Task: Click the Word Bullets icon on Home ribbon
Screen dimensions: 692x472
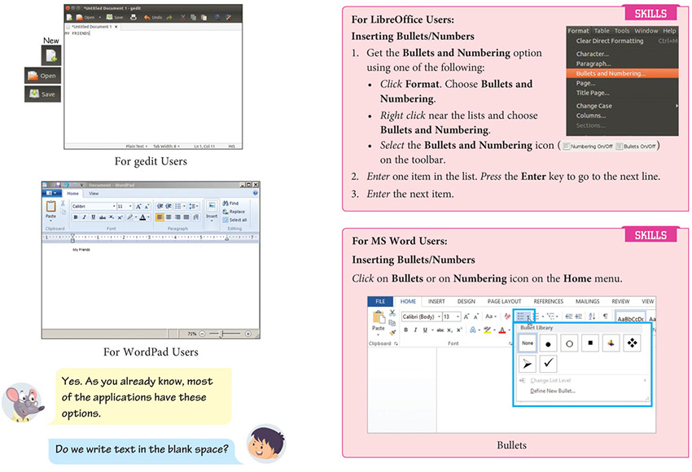Action: tap(521, 316)
